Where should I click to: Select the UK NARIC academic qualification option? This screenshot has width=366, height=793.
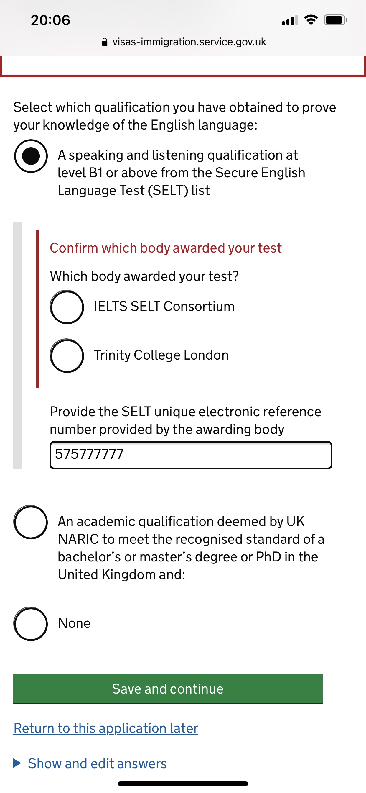pos(31,522)
